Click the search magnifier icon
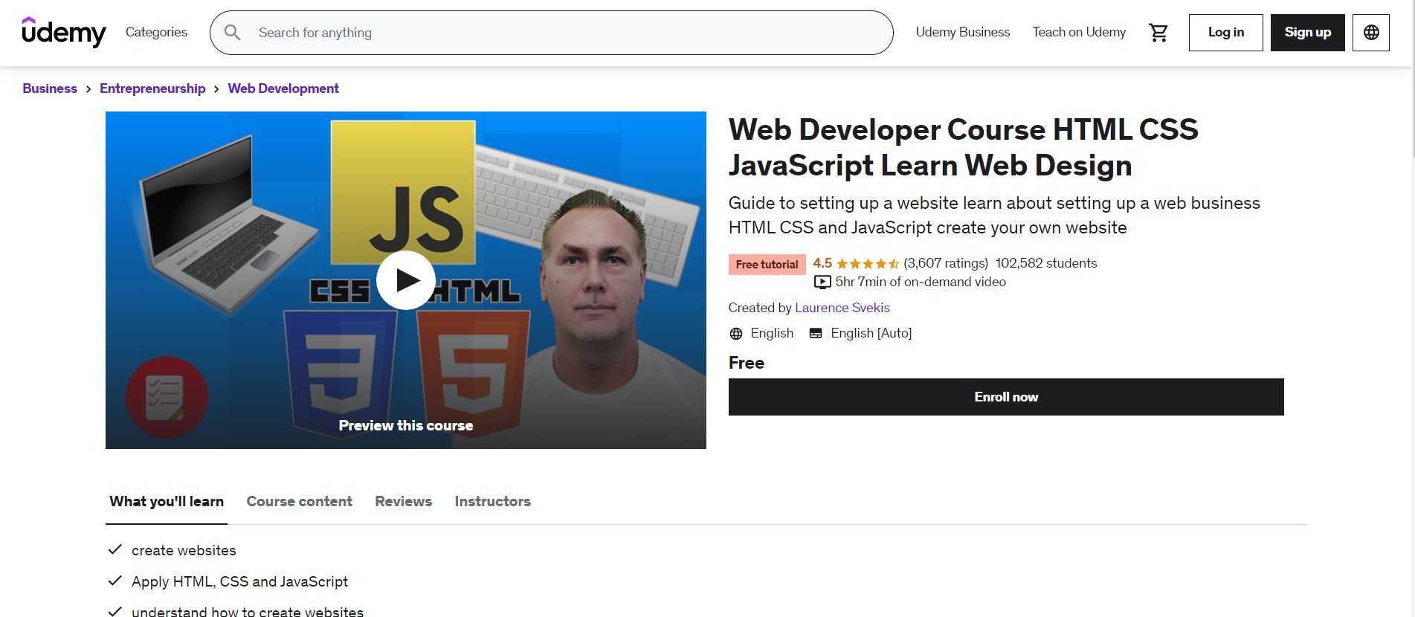Viewport: 1415px width, 617px height. pos(232,33)
